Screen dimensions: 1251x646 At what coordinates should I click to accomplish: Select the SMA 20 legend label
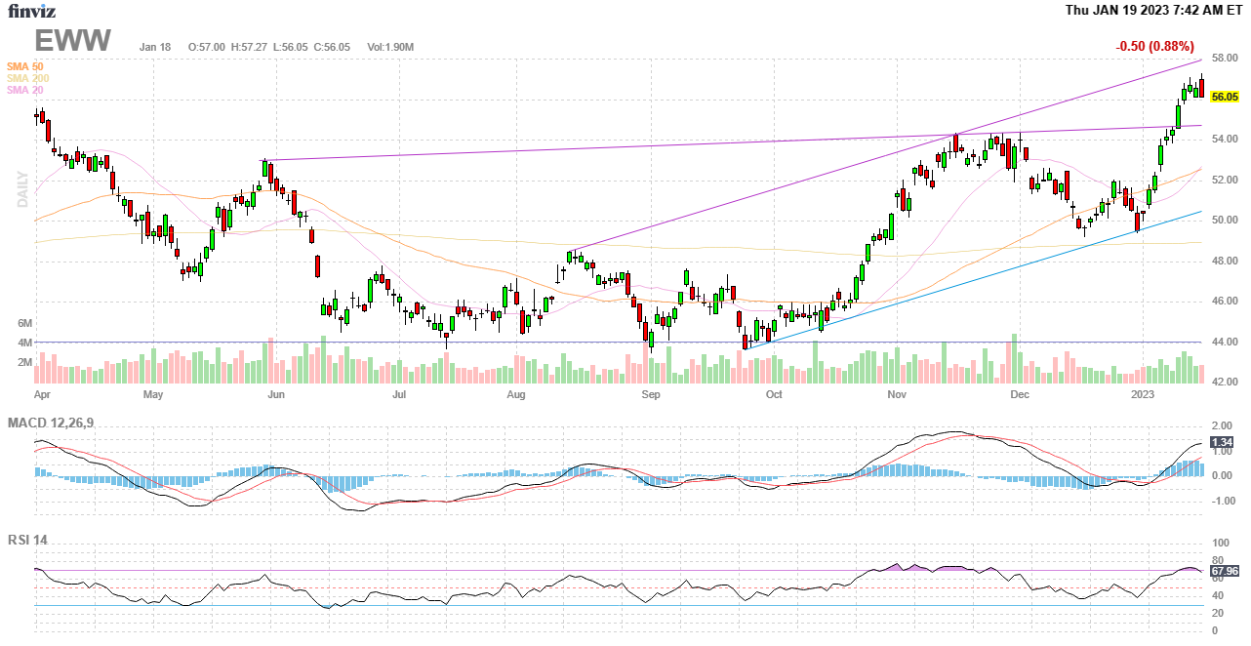[25, 90]
